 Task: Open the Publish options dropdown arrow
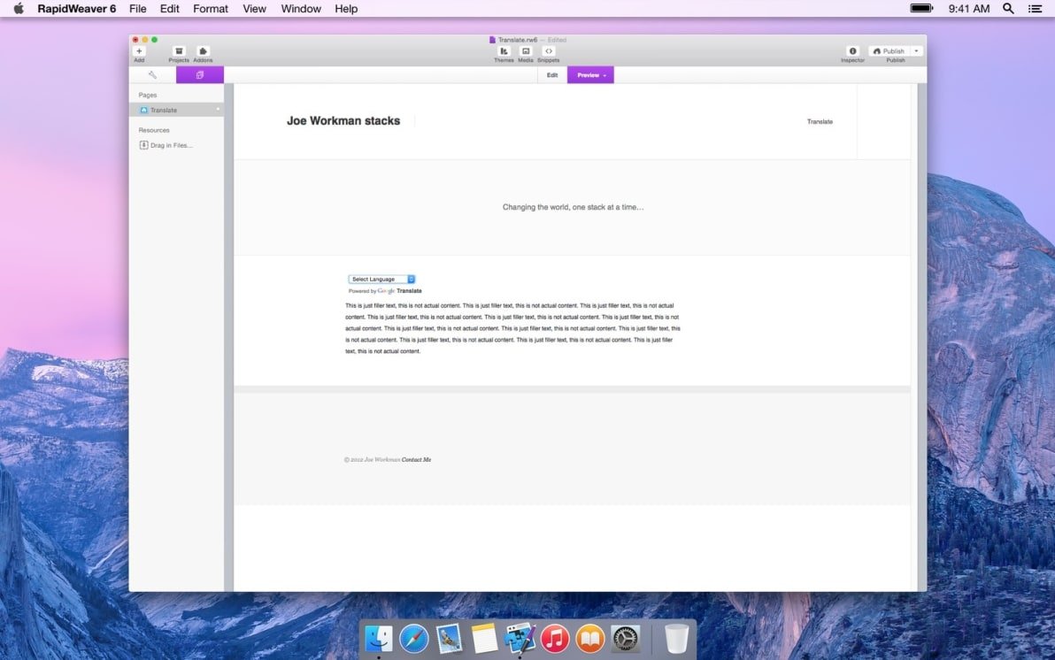[x=915, y=50]
